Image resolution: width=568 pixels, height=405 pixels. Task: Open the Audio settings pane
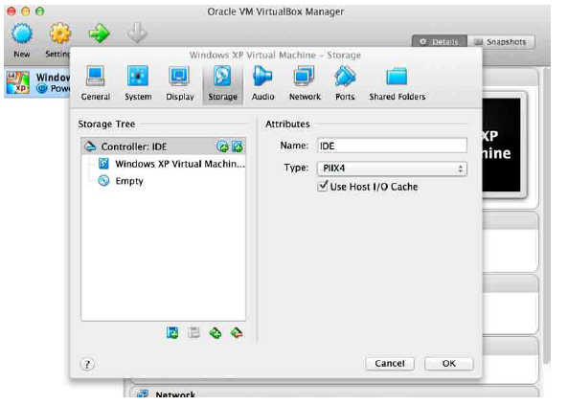click(262, 83)
